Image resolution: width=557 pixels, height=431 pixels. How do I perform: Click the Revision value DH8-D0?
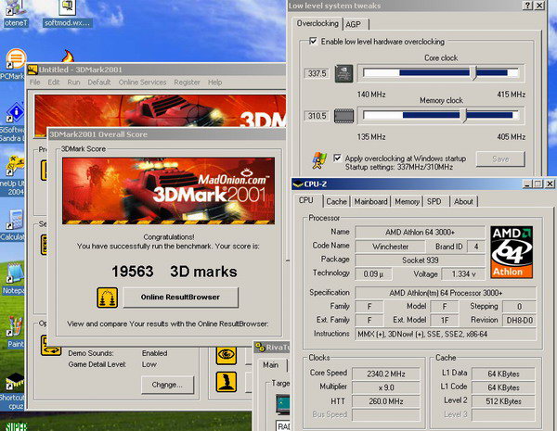point(519,321)
